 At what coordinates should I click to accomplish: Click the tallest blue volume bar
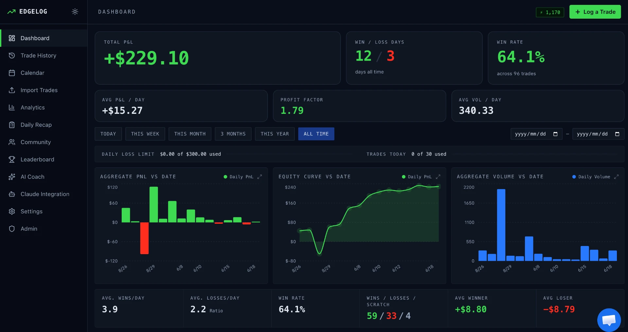pos(501,225)
